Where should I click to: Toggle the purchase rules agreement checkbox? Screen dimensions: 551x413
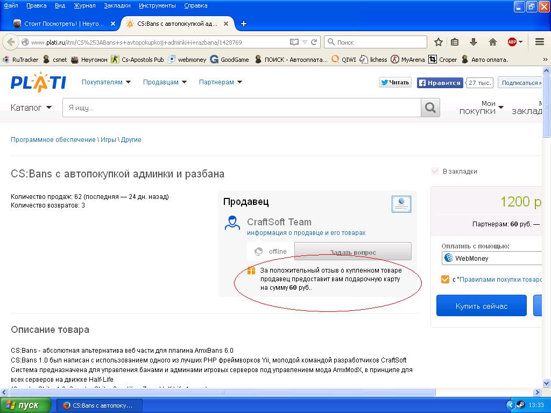(445, 280)
